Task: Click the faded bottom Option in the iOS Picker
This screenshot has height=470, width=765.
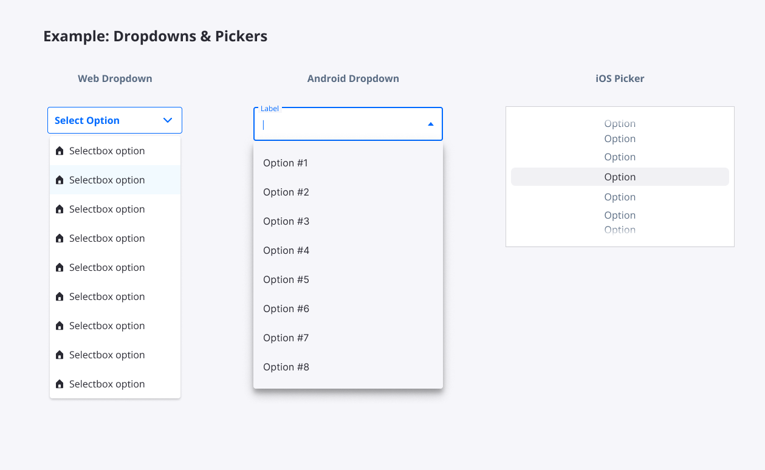Action: [620, 230]
